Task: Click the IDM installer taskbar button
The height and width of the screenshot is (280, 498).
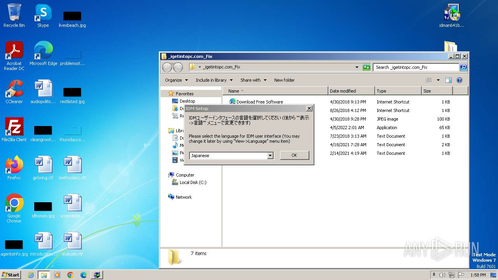Action: click(x=96, y=275)
